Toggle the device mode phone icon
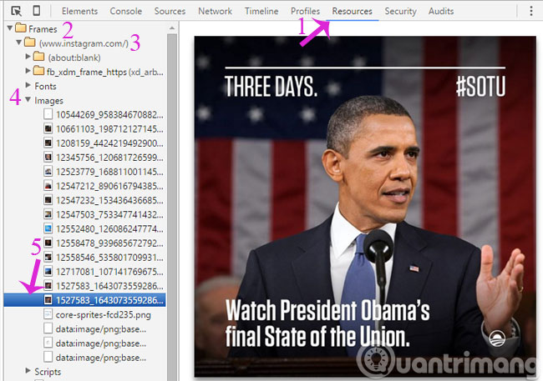Image resolution: width=543 pixels, height=381 pixels. pyautogui.click(x=36, y=11)
